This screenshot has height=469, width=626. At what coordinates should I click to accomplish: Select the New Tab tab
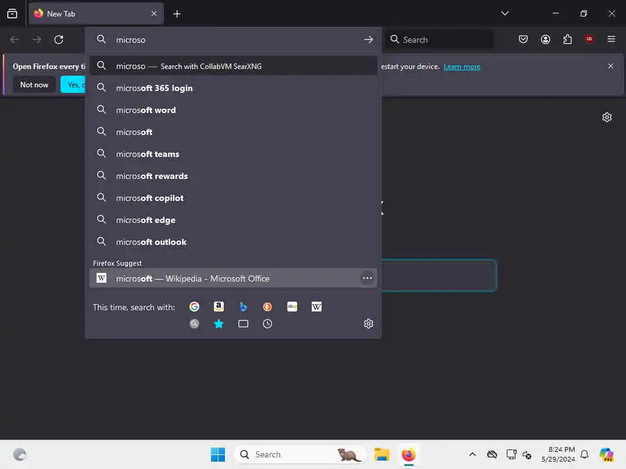[96, 13]
